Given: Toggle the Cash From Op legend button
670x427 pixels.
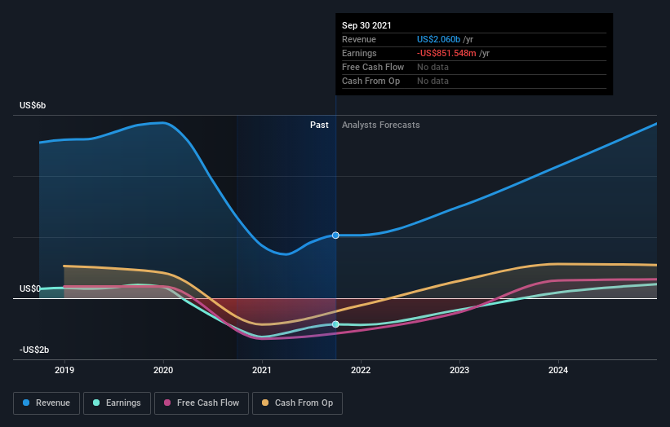Looking at the screenshot, I should pos(297,403).
